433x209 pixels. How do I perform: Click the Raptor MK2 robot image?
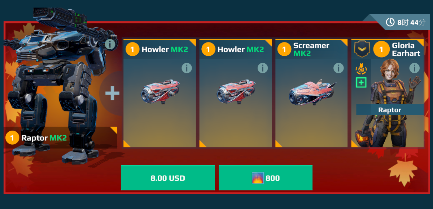point(60,86)
